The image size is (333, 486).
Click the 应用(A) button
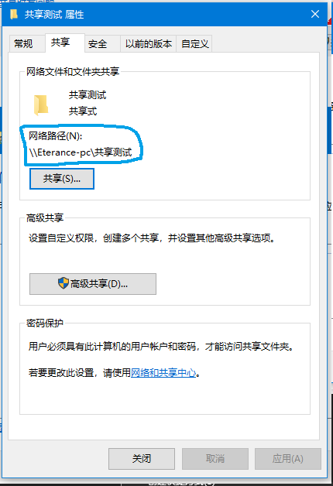pyautogui.click(x=288, y=459)
